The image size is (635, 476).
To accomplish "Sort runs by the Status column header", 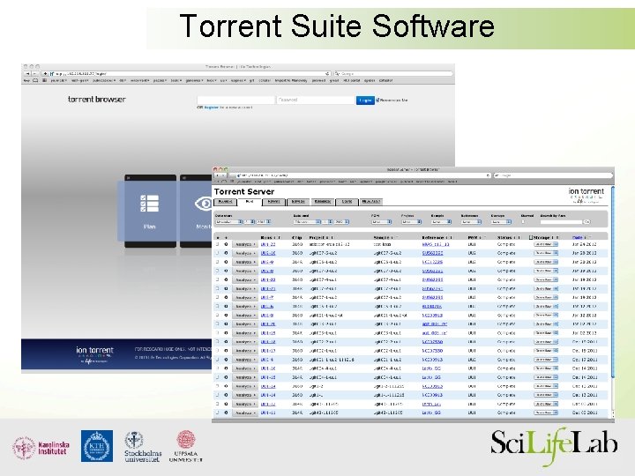I will 504,237.
